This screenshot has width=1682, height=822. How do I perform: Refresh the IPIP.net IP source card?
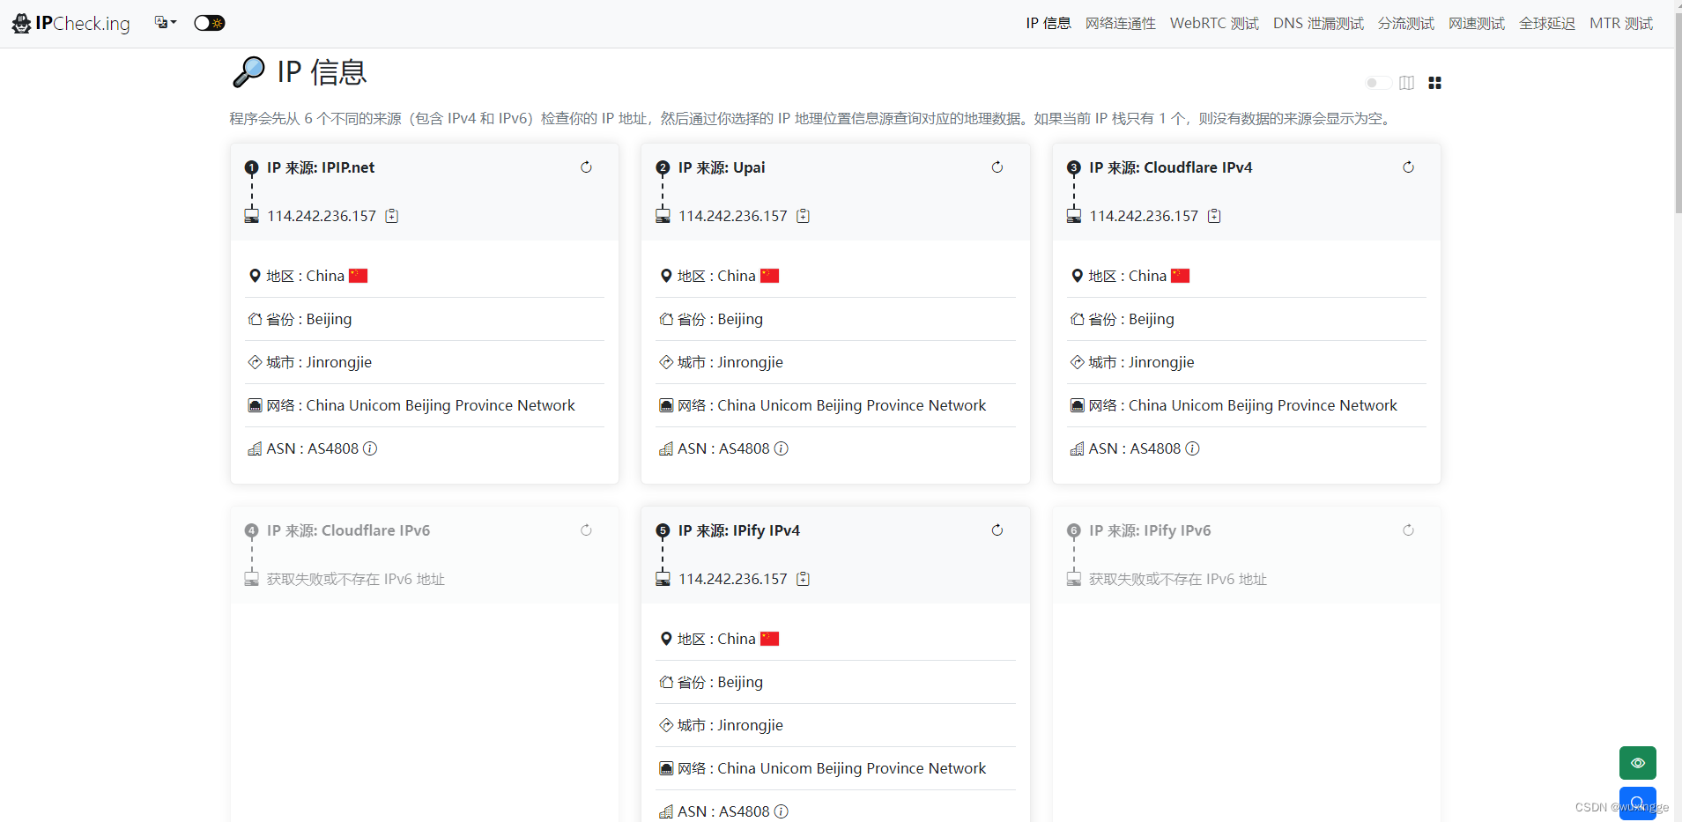[x=586, y=167]
